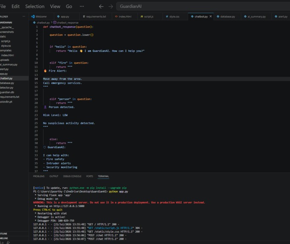Screen dimensions: 290x244
Task: Switch to the Ports panel tab
Action: tap(90, 176)
